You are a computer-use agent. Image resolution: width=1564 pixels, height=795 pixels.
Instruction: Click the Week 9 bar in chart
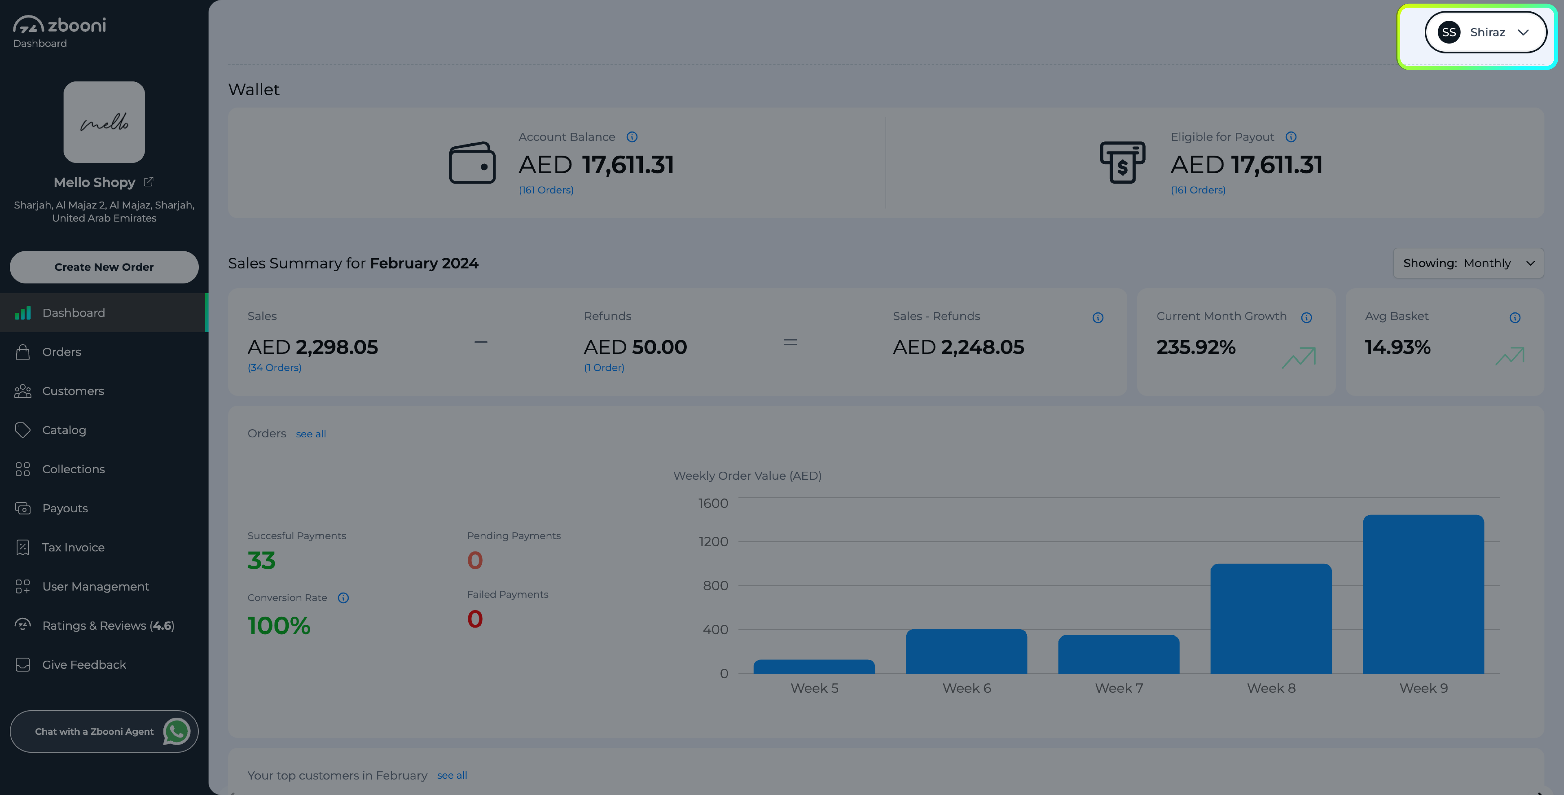1423,594
